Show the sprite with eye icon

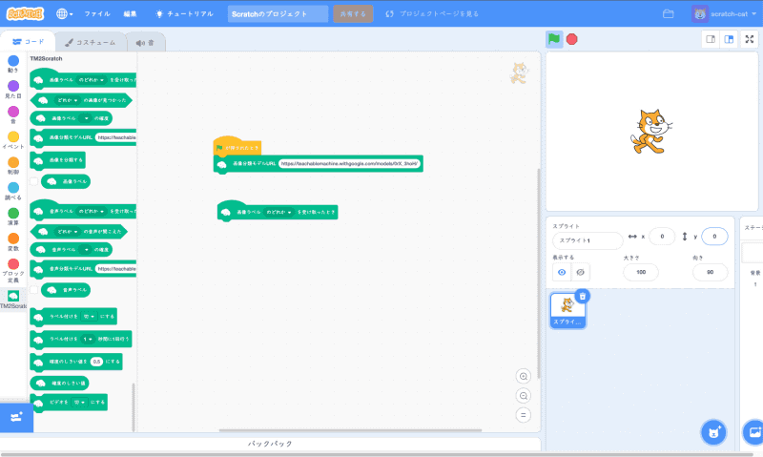pyautogui.click(x=562, y=272)
